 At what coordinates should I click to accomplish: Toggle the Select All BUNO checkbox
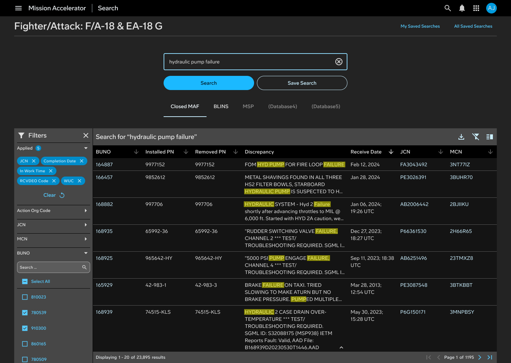click(25, 281)
